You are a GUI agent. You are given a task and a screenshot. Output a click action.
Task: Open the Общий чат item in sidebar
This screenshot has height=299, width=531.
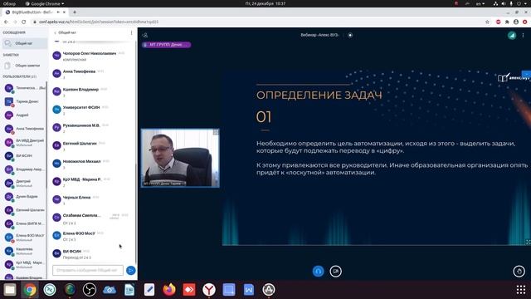(x=24, y=43)
